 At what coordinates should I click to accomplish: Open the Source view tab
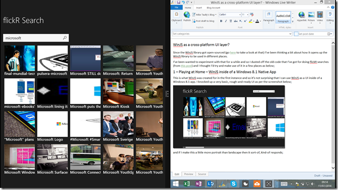pyautogui.click(x=202, y=174)
